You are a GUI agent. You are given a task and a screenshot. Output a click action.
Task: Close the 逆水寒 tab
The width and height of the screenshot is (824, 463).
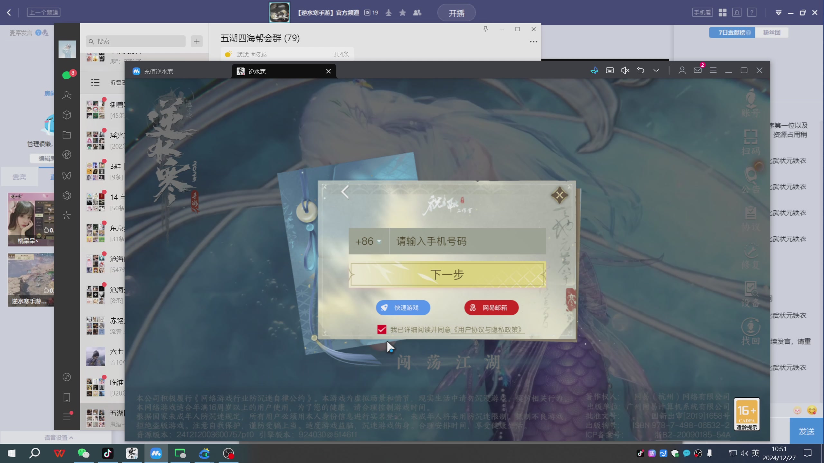[328, 71]
